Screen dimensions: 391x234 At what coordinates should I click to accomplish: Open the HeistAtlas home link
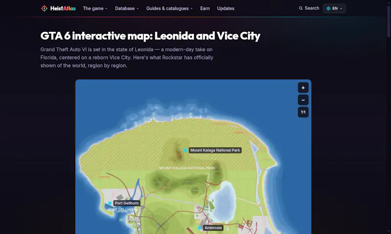point(58,8)
